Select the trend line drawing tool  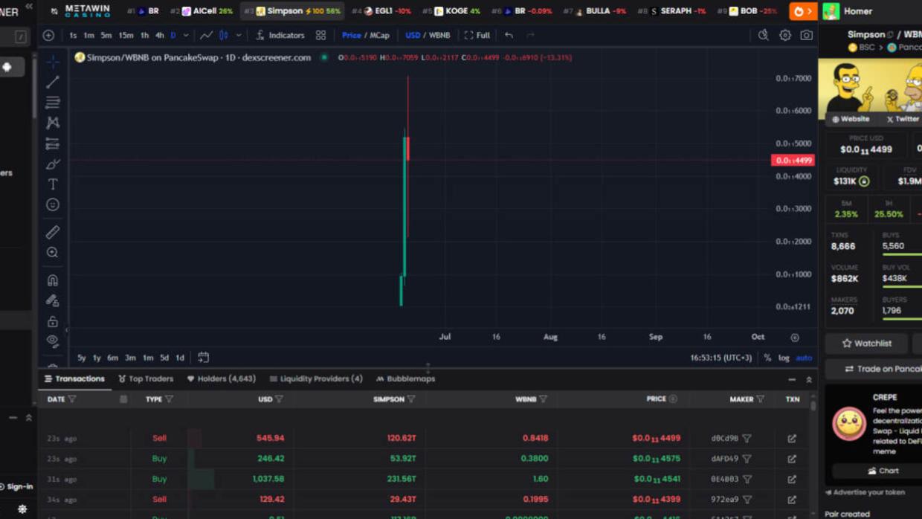pos(53,82)
